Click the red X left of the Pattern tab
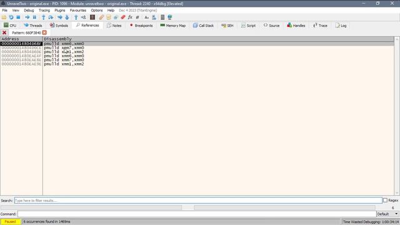This screenshot has width=400, height=225. (4, 32)
